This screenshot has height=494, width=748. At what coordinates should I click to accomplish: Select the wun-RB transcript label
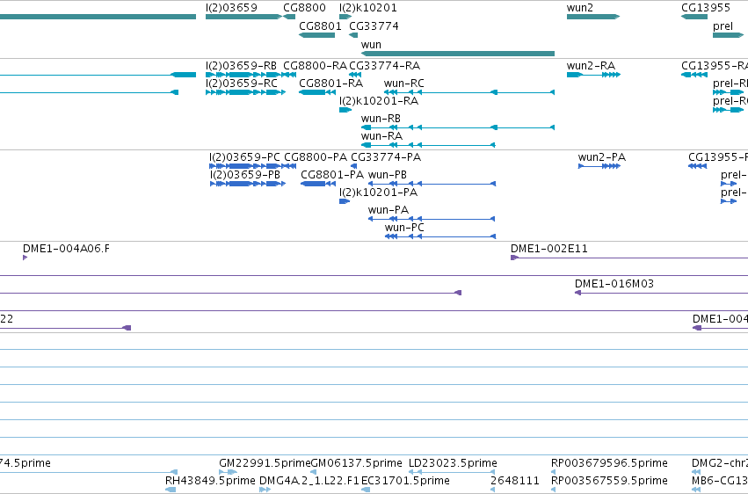381,119
